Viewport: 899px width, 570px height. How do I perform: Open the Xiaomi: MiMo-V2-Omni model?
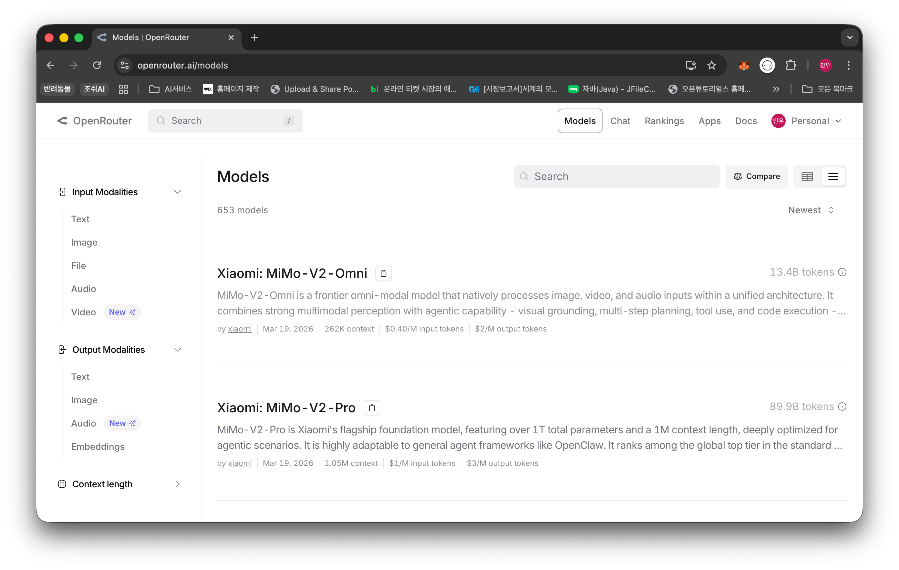coord(292,273)
